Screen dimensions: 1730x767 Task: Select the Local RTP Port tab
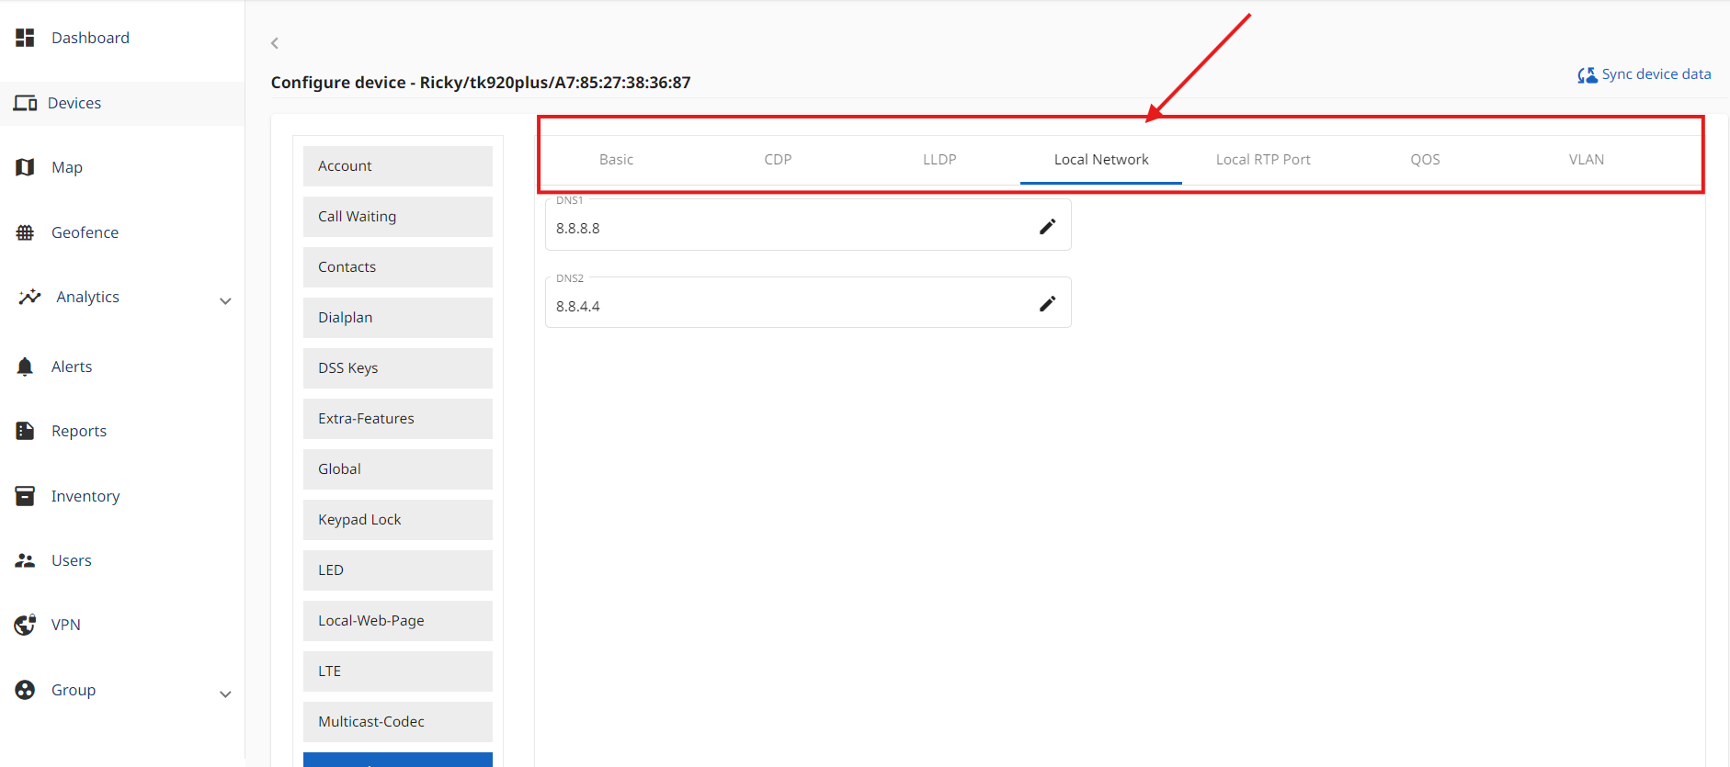click(x=1262, y=160)
